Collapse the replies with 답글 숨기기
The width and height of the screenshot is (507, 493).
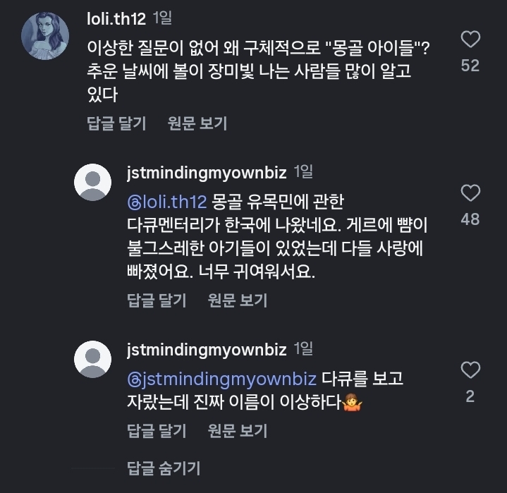[x=164, y=468]
